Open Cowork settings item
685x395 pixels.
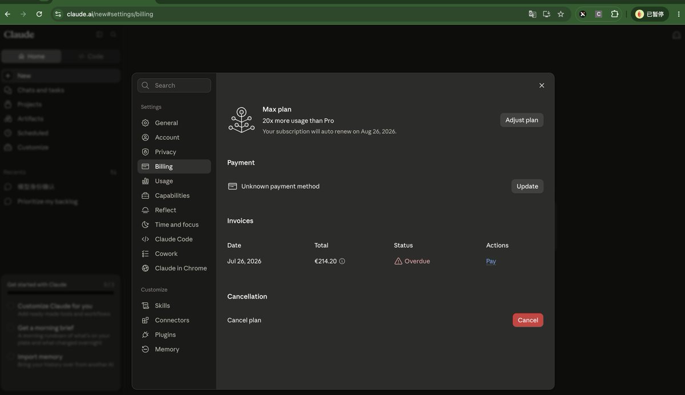pos(174,254)
